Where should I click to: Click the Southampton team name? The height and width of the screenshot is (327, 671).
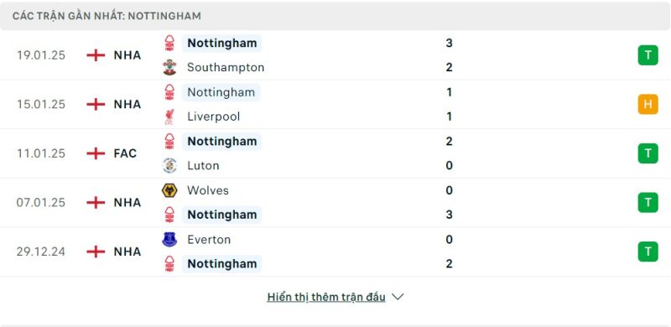tap(226, 68)
